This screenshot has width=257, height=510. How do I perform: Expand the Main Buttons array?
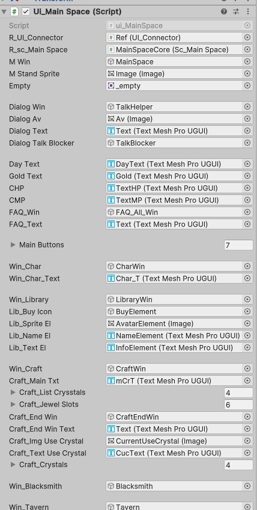point(13,245)
